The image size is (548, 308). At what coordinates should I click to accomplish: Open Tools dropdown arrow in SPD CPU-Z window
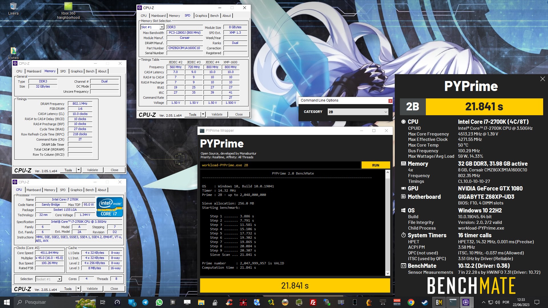[x=203, y=114]
